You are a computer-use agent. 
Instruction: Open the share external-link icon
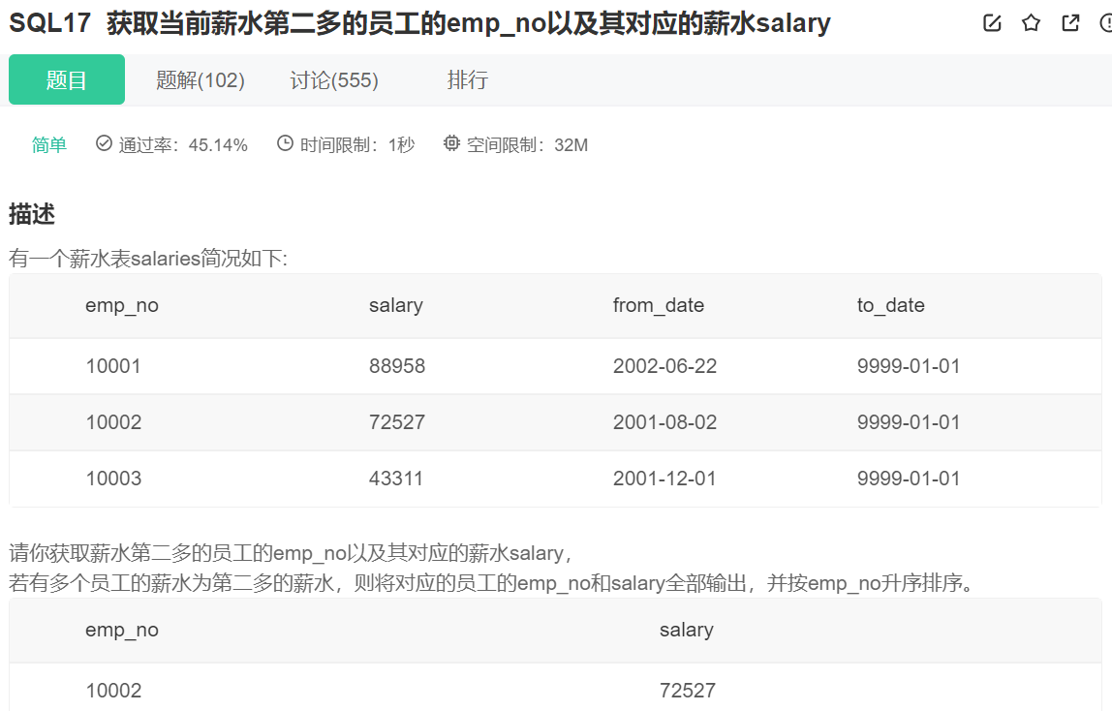(x=1070, y=23)
